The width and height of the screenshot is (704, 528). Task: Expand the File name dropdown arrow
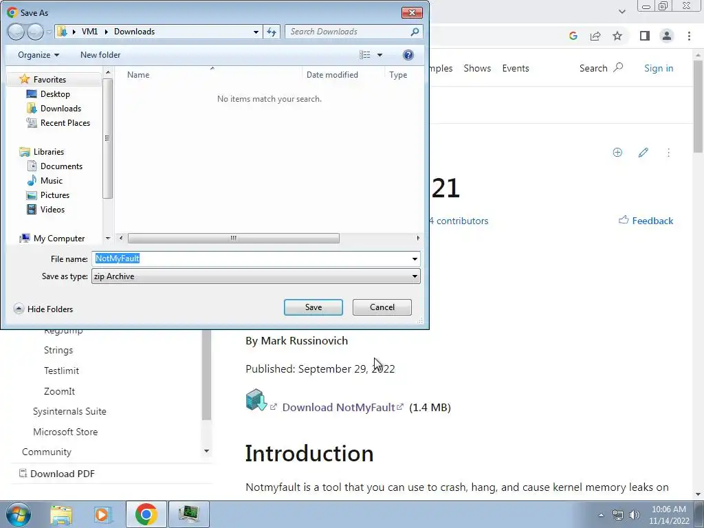415,258
